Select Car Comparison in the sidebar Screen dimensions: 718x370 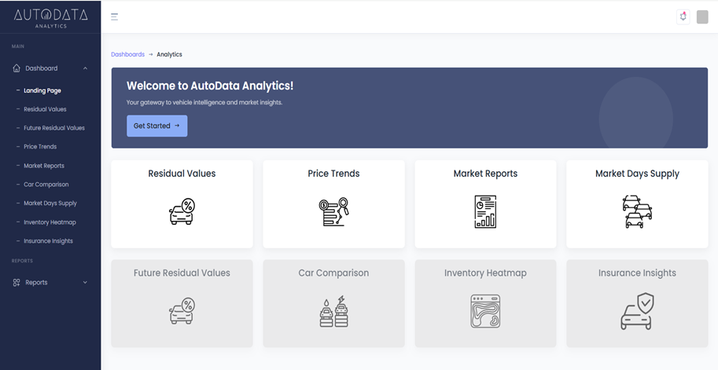click(x=46, y=185)
